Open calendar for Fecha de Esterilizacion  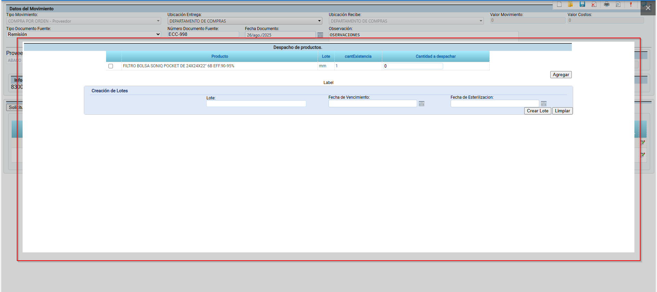point(543,104)
